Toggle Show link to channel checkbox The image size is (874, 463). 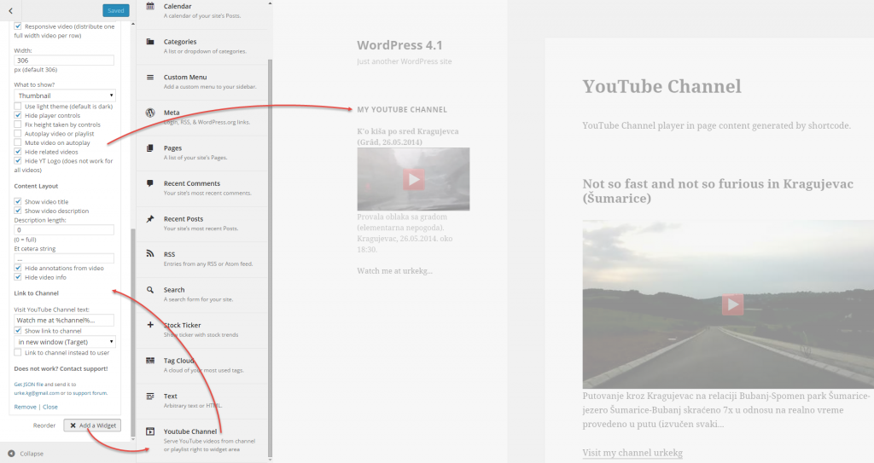(x=18, y=330)
